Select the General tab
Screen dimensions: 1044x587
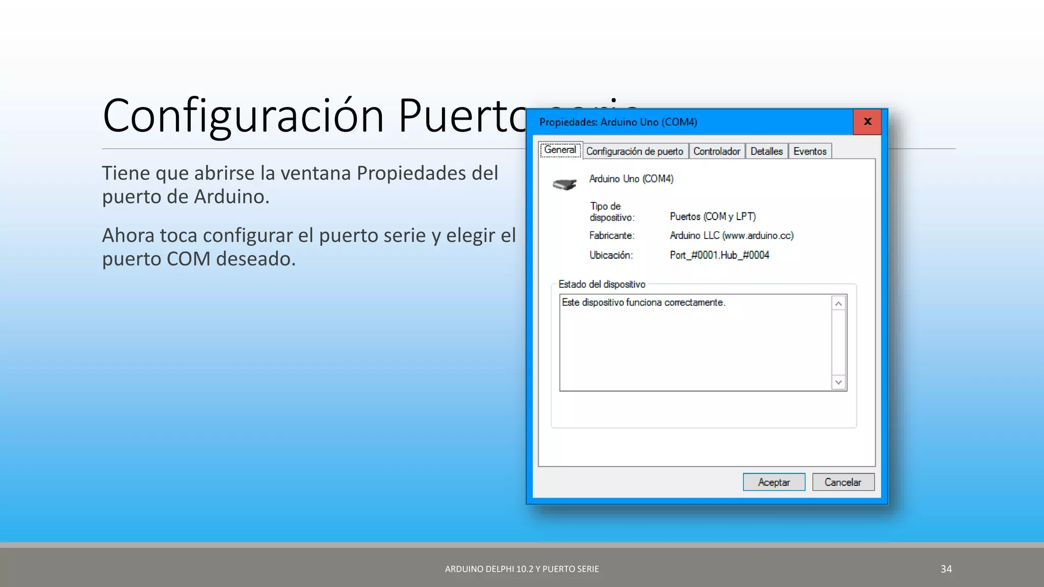560,150
